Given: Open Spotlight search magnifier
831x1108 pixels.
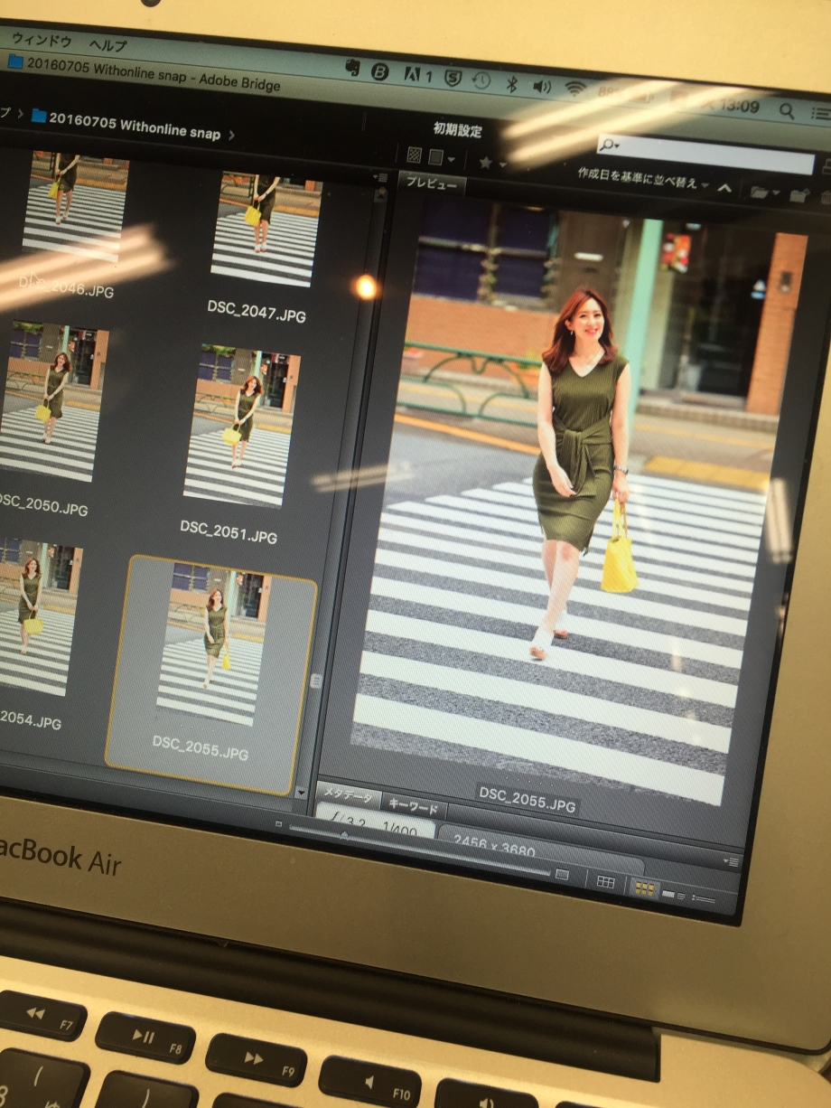Looking at the screenshot, I should [x=787, y=110].
